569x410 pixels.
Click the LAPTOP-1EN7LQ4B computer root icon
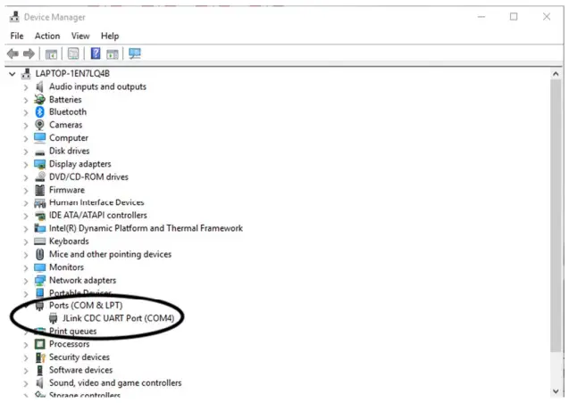point(26,73)
